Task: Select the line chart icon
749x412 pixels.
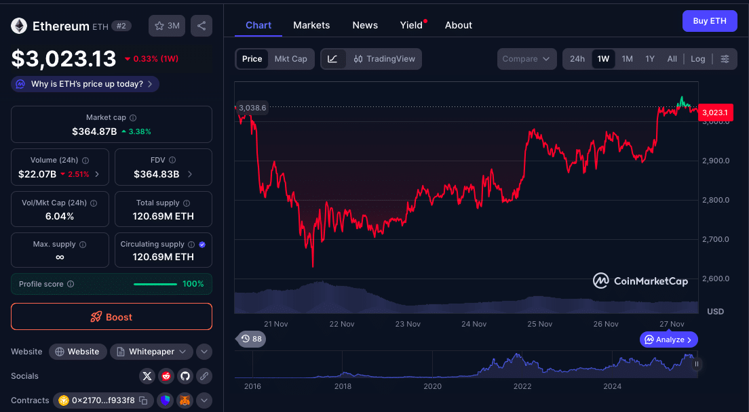Action: [x=332, y=59]
